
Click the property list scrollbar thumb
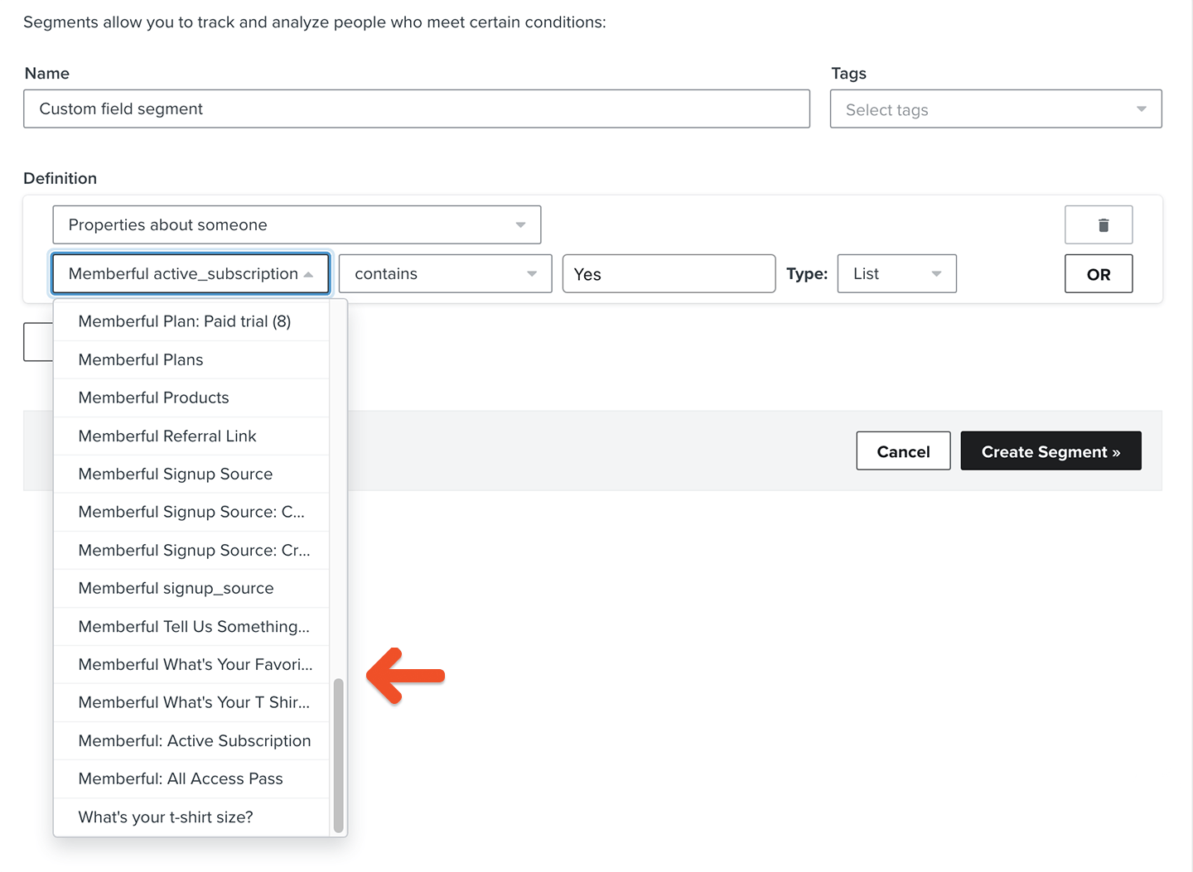coord(338,754)
